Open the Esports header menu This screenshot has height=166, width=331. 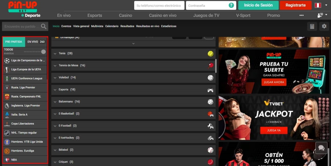[x=95, y=15]
